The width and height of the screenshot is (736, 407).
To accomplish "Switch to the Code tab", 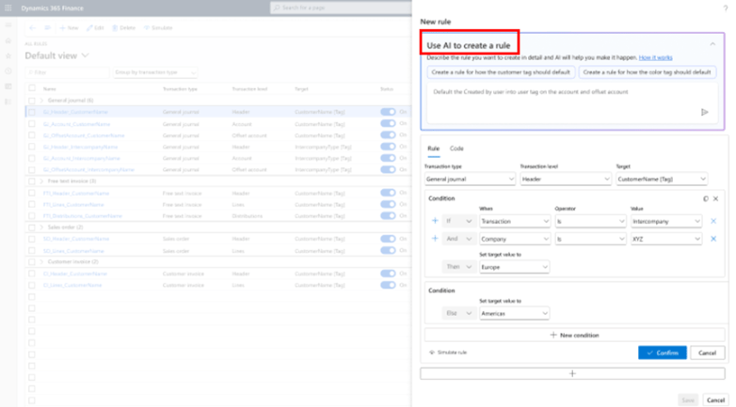I will click(456, 149).
